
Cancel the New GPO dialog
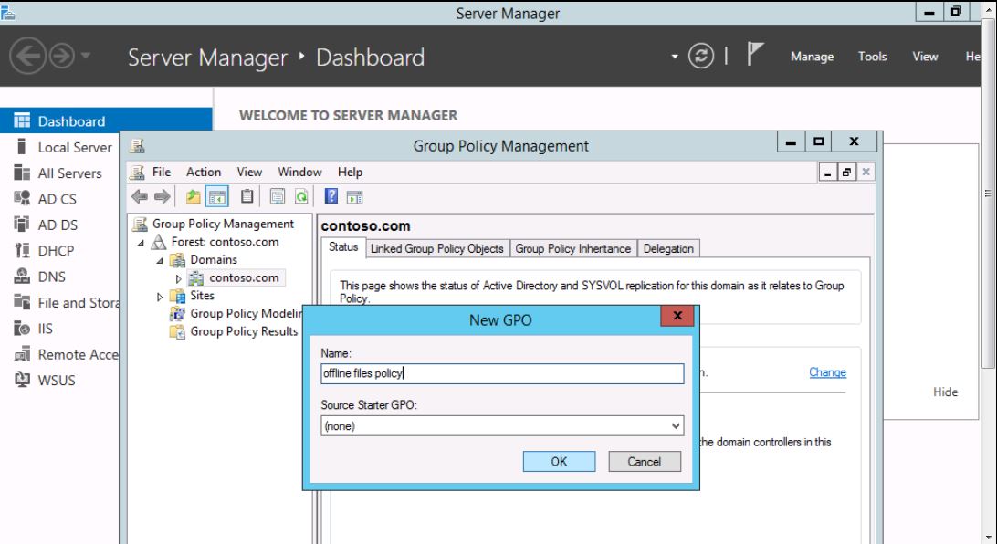(x=644, y=461)
